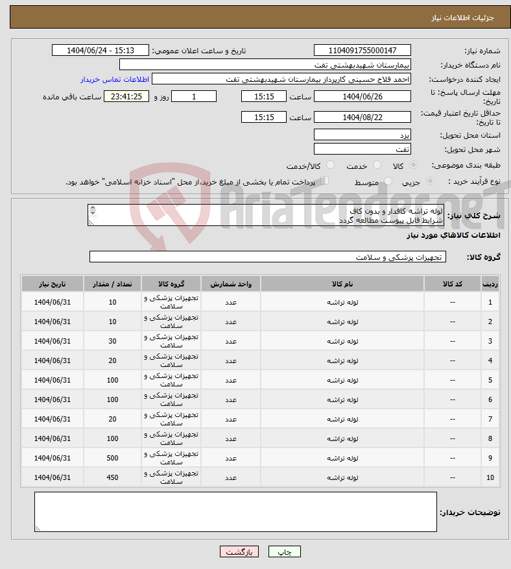Click the شهر محل تحویل field تفت
Screen dimensions: 511x569
[x=362, y=149]
